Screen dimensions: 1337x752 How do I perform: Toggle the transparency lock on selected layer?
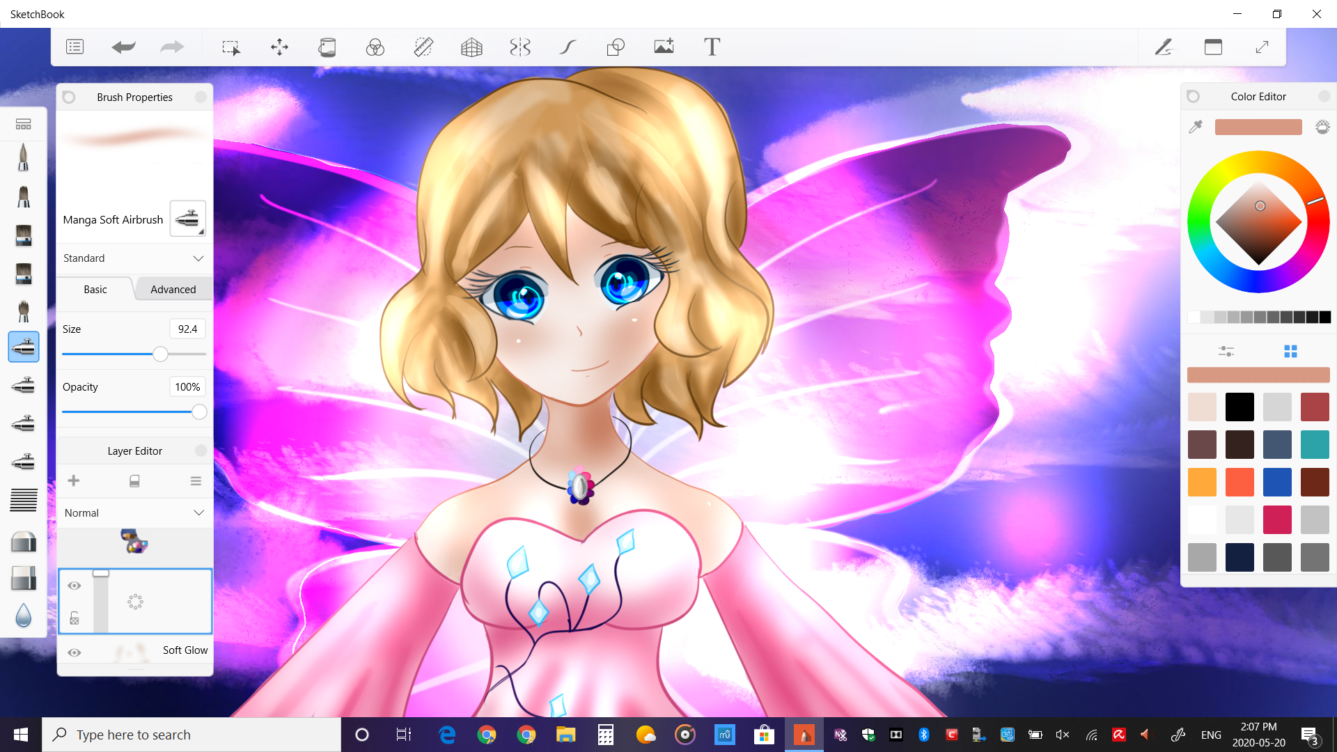75,618
